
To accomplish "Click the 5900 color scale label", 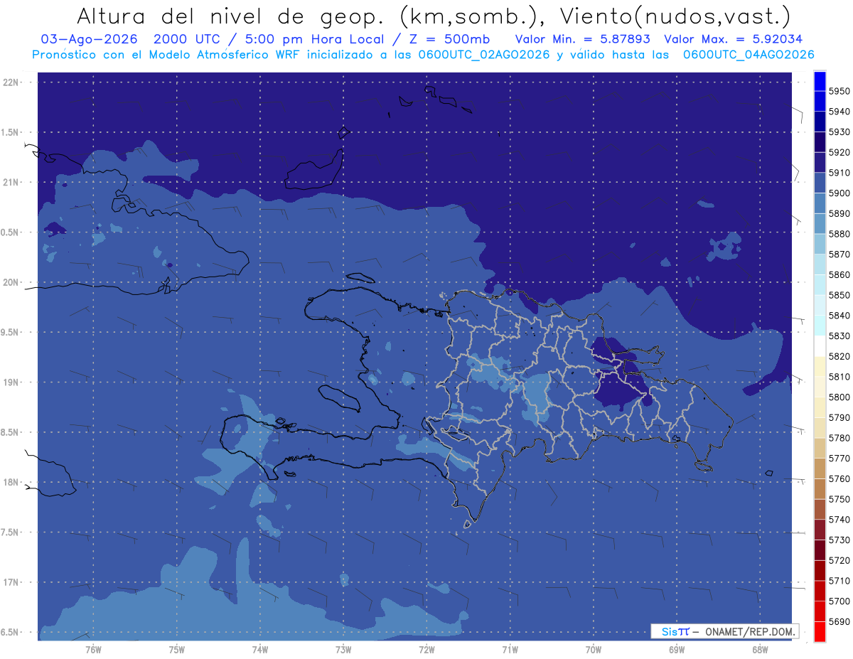I will coord(839,193).
